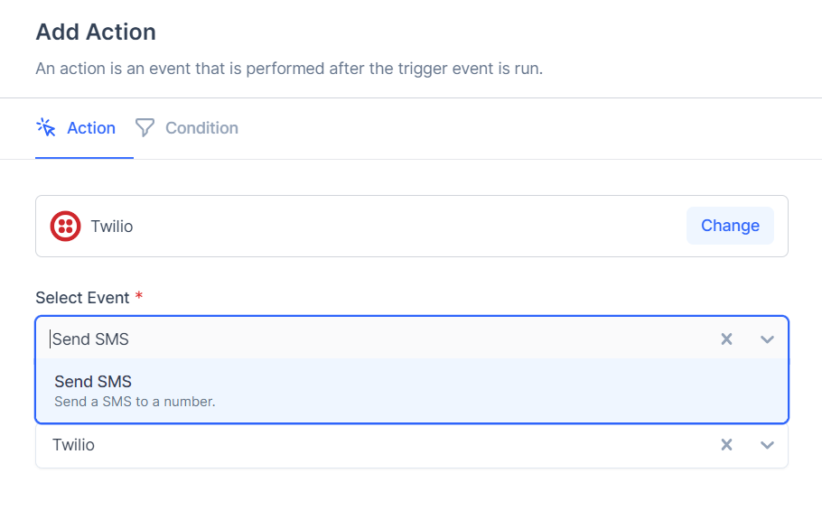Click the Action tab cursor icon
The height and width of the screenshot is (510, 822).
pyautogui.click(x=46, y=127)
